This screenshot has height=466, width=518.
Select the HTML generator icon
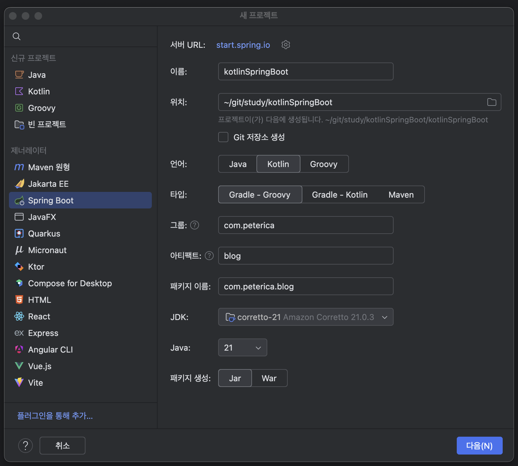click(x=19, y=300)
